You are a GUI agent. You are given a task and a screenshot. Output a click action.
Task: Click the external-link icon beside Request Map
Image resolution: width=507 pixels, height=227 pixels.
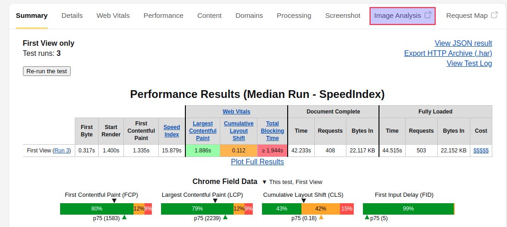click(x=494, y=15)
